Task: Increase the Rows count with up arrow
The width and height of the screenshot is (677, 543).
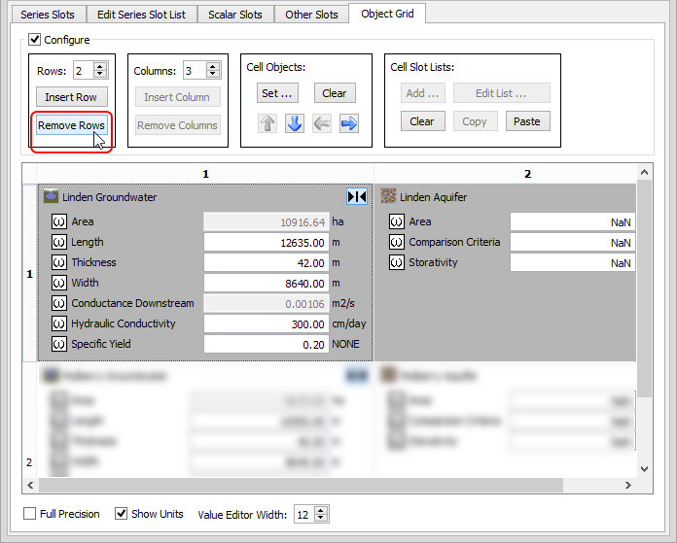Action: (x=100, y=66)
